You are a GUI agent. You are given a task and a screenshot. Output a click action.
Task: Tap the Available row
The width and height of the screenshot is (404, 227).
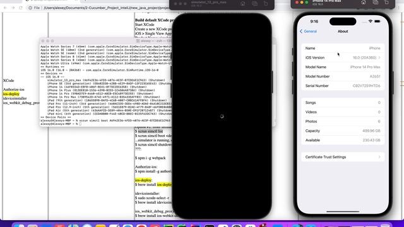click(343, 140)
